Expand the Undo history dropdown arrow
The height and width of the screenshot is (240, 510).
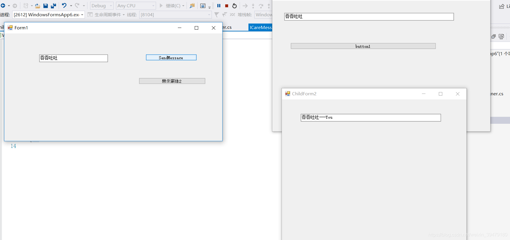[71, 6]
